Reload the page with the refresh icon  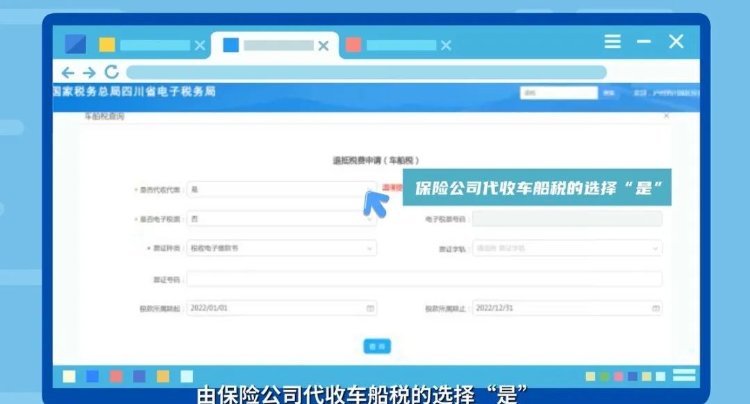tap(112, 72)
